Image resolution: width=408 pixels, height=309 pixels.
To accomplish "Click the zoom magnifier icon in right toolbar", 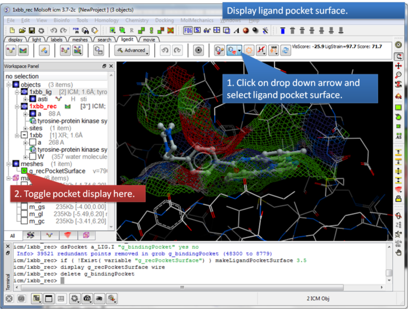I will click(399, 76).
